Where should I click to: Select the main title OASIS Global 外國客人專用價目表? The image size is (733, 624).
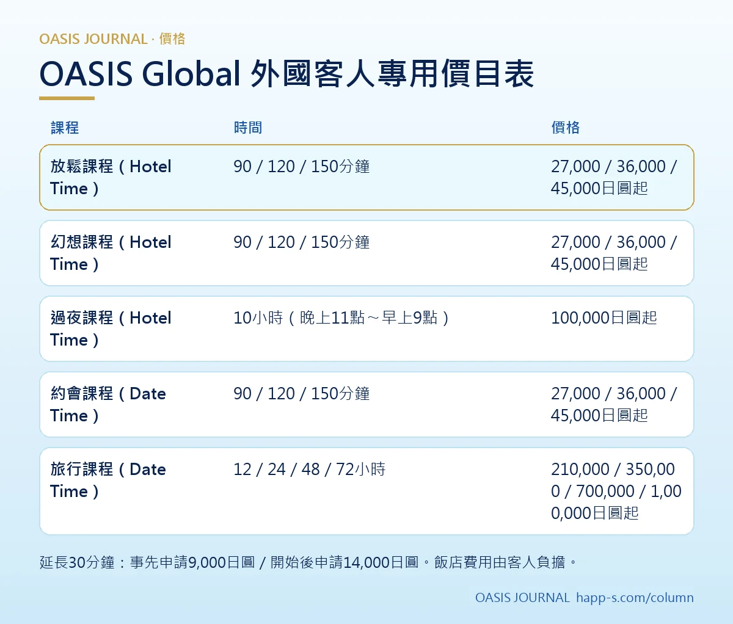pos(286,74)
